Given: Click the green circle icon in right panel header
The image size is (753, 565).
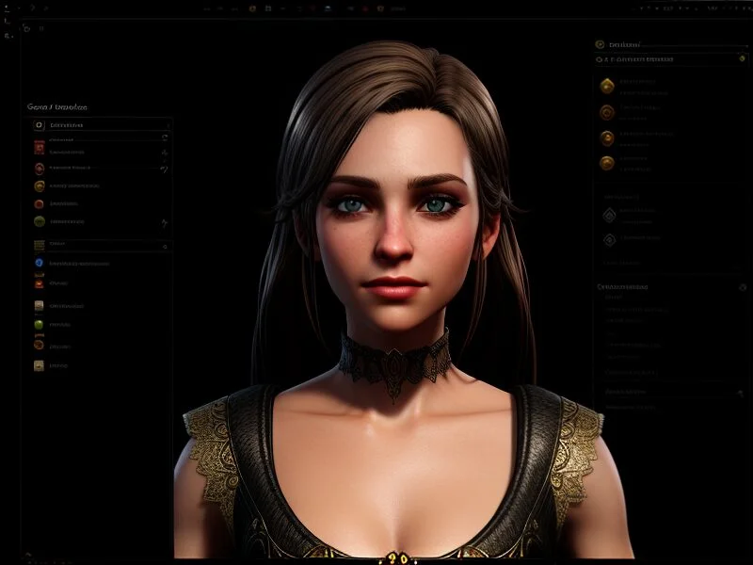Looking at the screenshot, I should (x=600, y=44).
